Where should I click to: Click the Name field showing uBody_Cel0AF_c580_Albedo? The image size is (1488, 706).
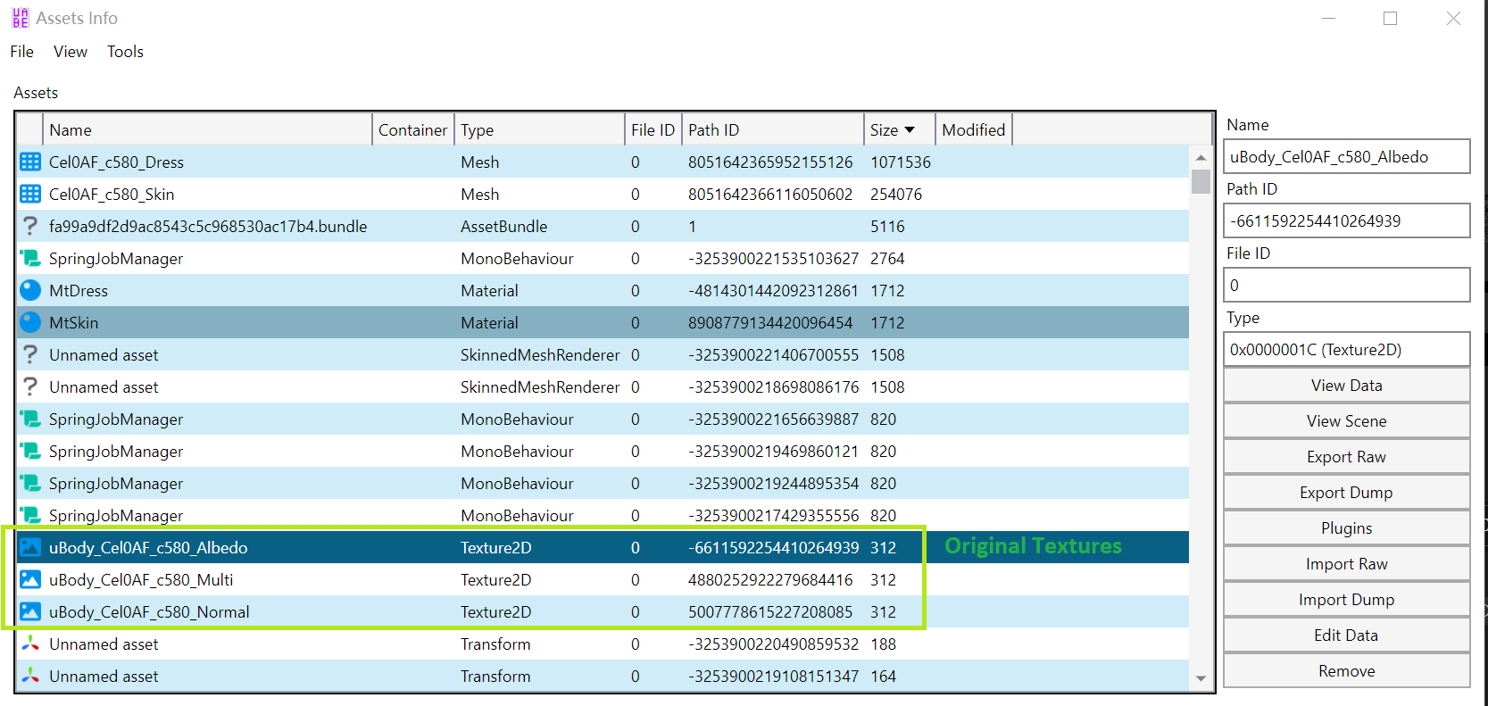[x=1346, y=156]
